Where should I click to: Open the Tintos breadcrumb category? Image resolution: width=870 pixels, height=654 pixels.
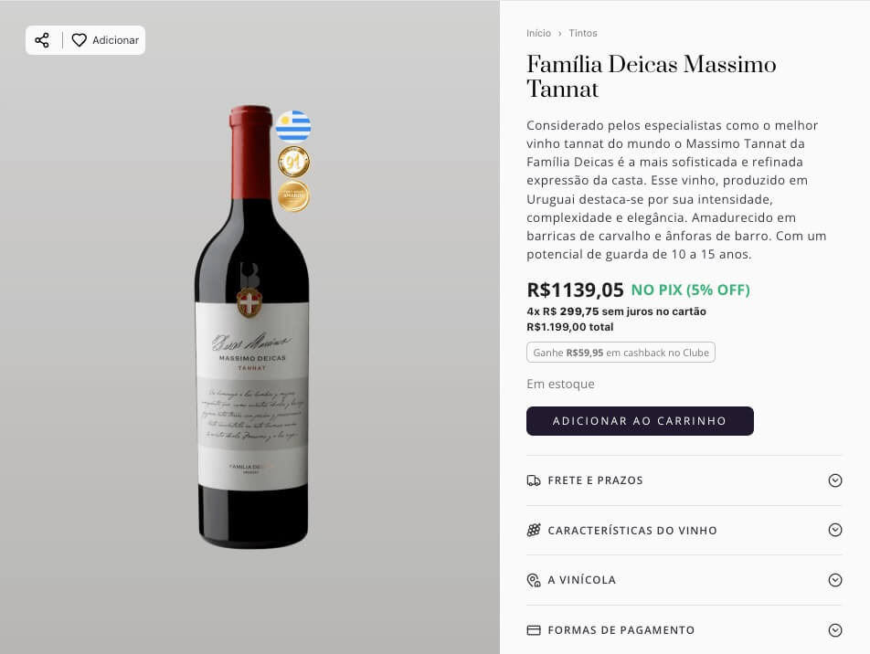[x=583, y=33]
